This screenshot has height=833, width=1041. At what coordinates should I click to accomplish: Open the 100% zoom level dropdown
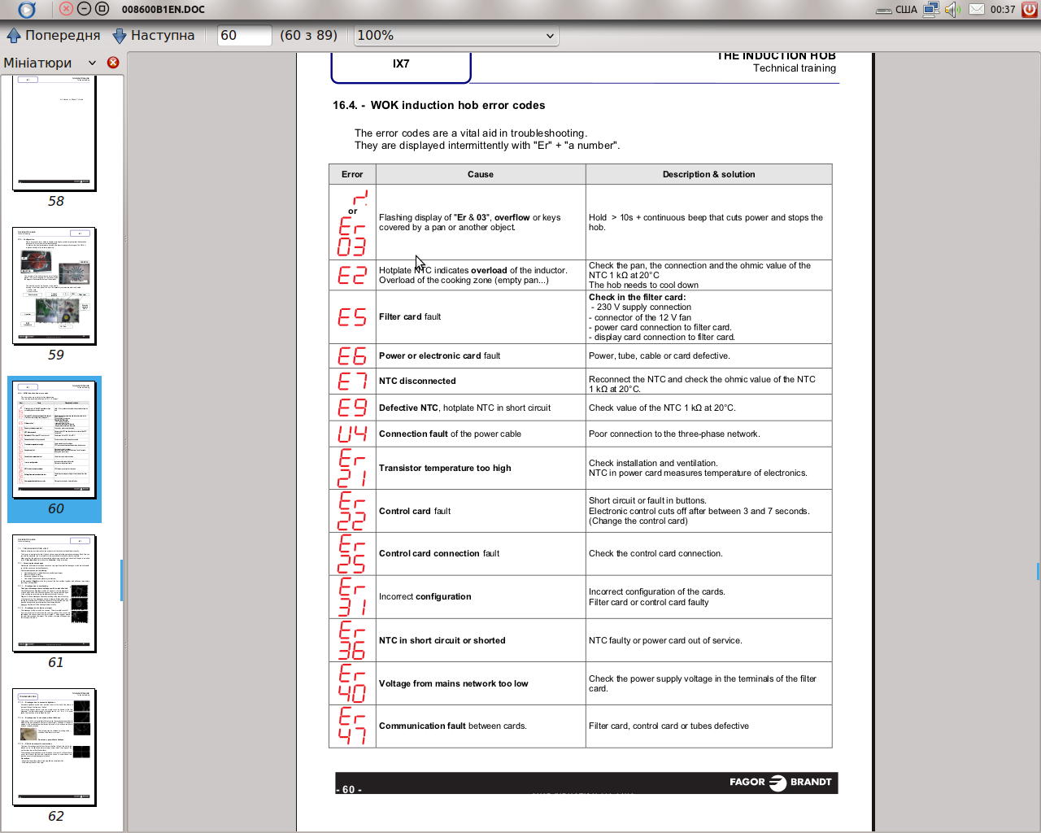(455, 35)
